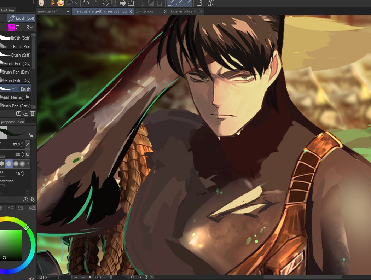Select the softest anti-aliasing circle
Image resolution: width=371 pixels, height=280 pixels.
click(x=22, y=164)
